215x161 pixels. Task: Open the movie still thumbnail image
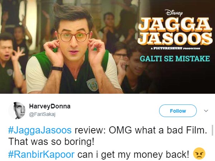107,47
